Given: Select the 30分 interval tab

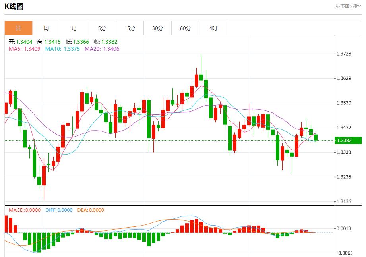Looking at the screenshot, I should [x=157, y=28].
